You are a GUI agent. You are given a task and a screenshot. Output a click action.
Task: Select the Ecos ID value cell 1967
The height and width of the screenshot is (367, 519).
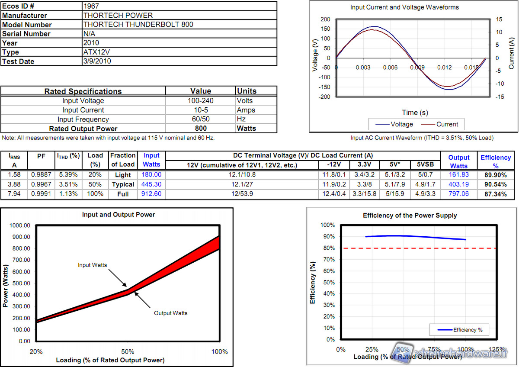coord(179,6)
